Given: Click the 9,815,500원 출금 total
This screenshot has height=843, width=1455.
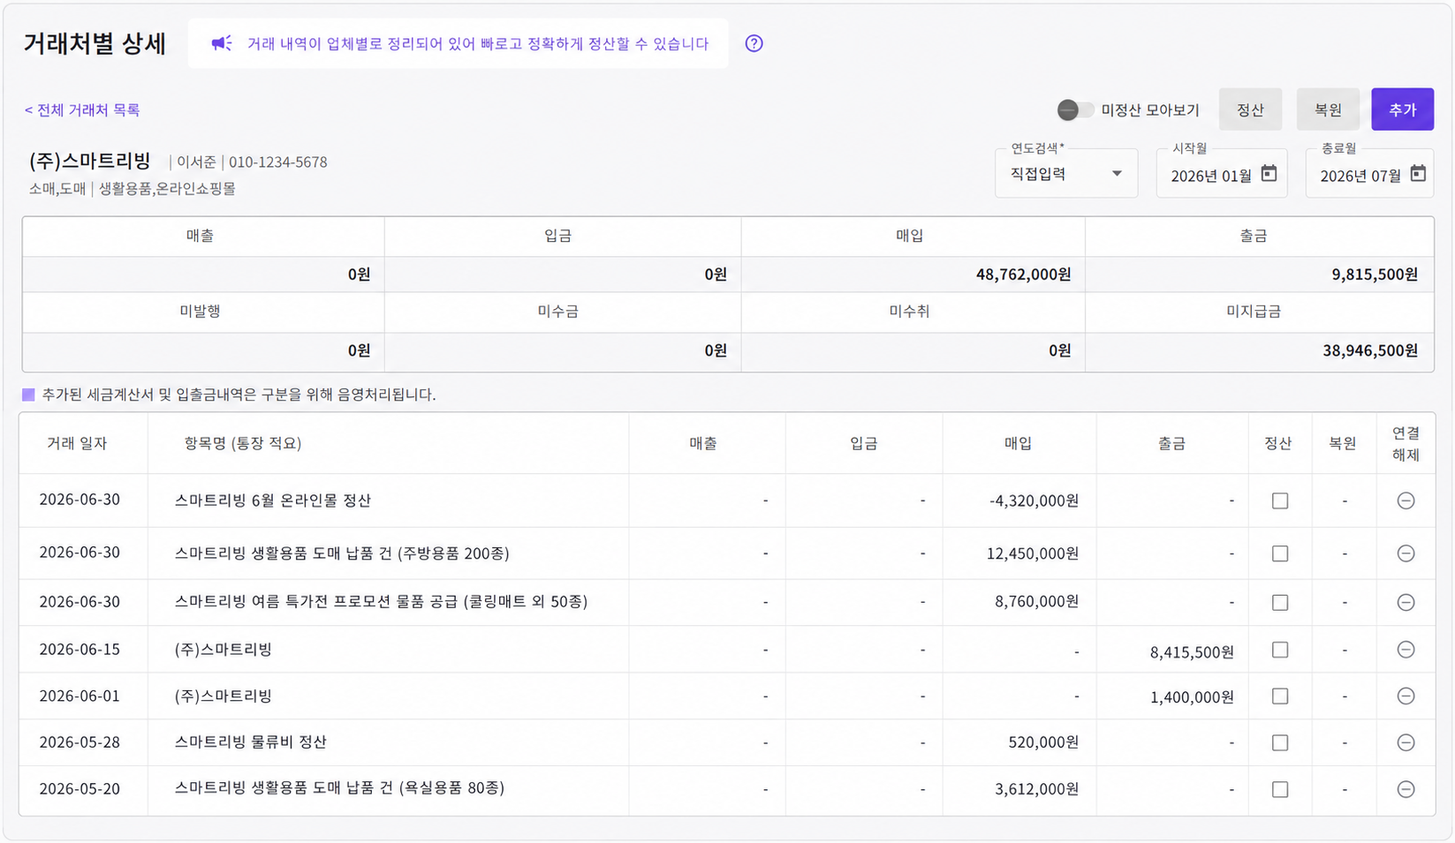Looking at the screenshot, I should click(1375, 275).
